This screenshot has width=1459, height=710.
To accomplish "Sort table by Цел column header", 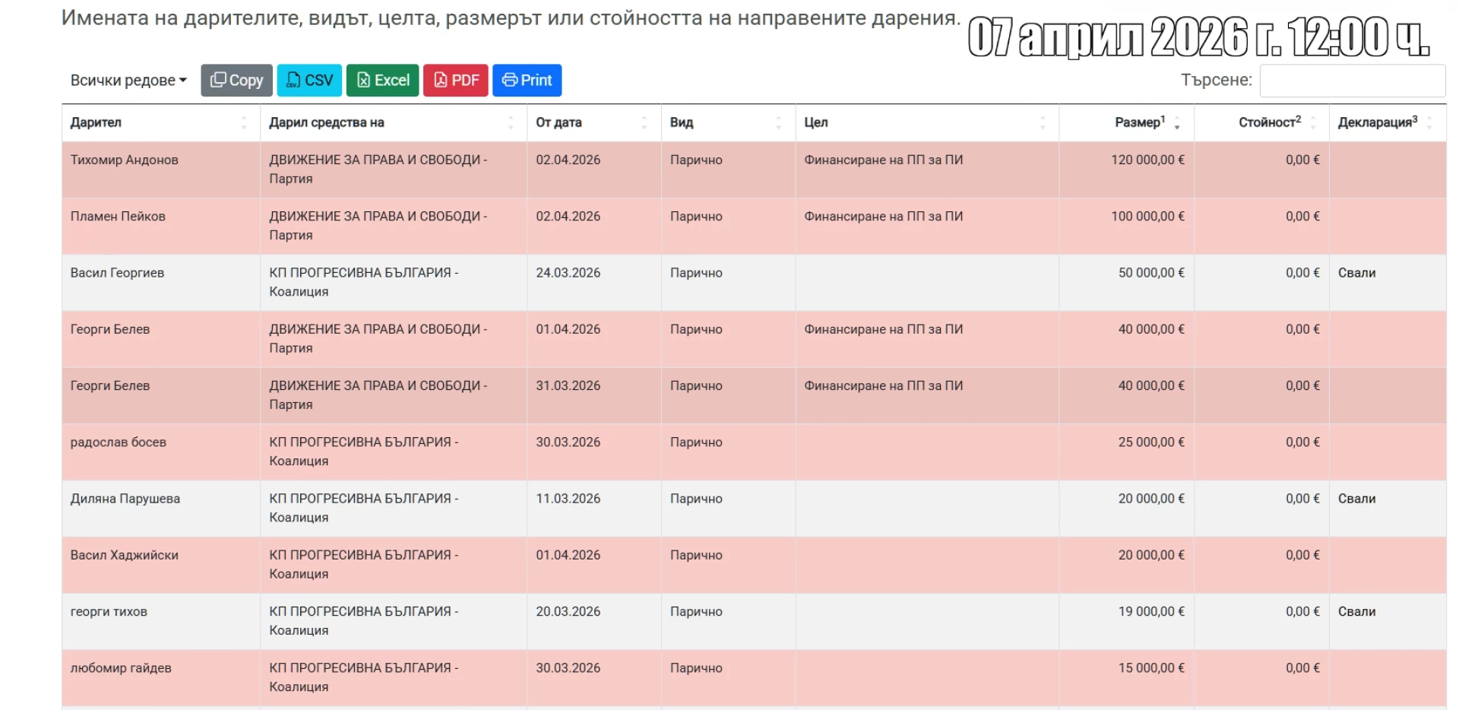I will (816, 122).
